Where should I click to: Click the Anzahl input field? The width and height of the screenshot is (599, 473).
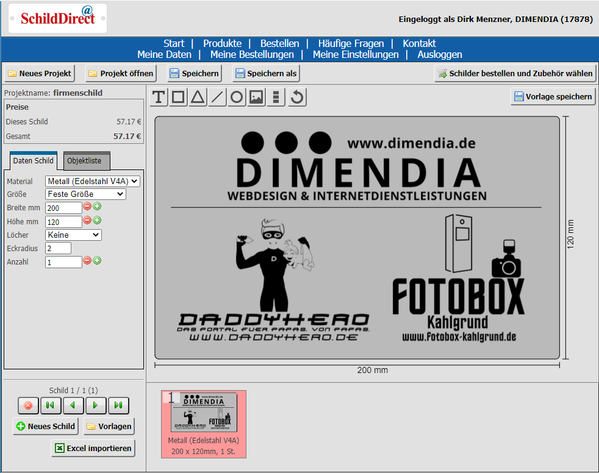click(63, 262)
